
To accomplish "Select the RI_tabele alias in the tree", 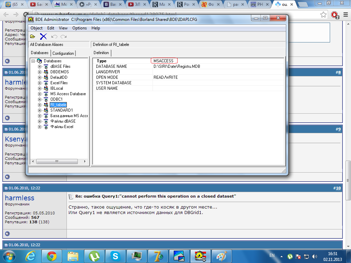I will [x=58, y=105].
